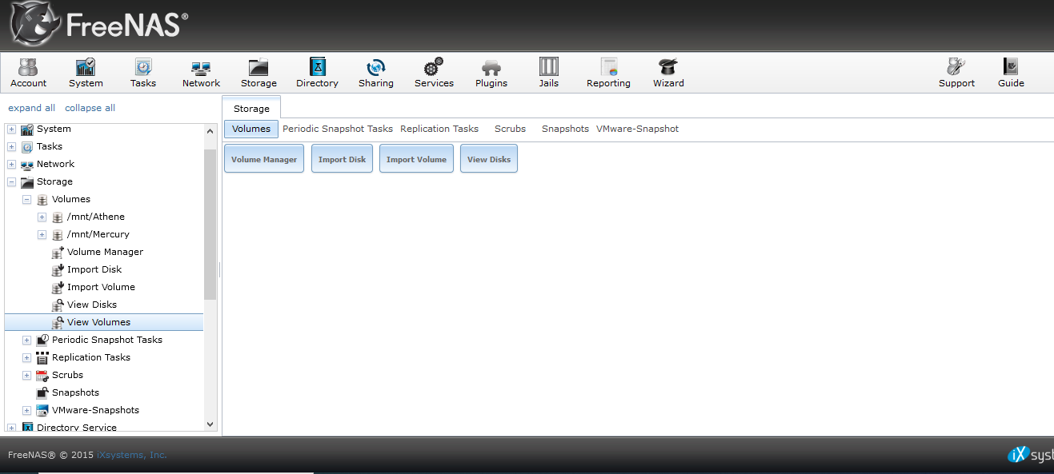Switch to the Snapshots sub-tab

pos(565,129)
